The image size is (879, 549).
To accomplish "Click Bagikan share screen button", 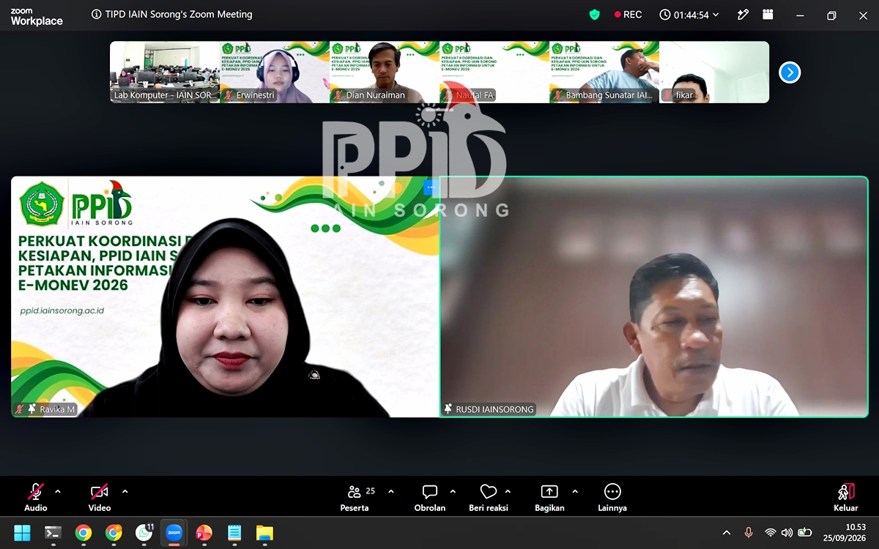I will point(549,497).
